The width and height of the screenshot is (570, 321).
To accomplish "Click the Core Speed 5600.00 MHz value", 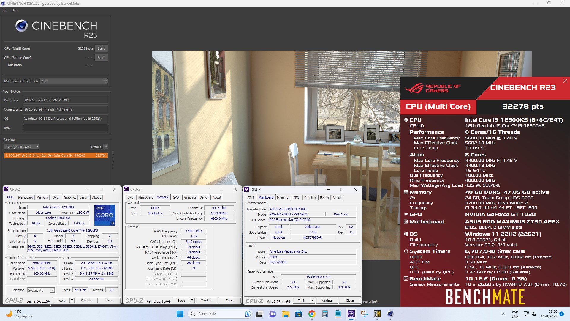I will click(42, 263).
